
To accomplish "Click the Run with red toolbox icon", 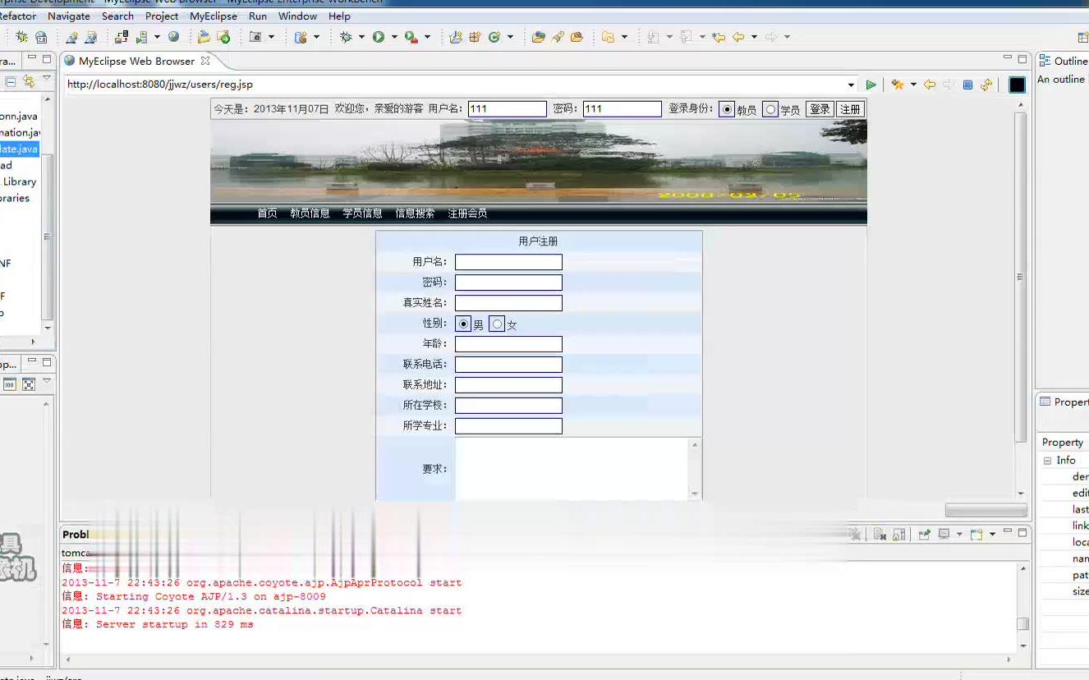I will [411, 37].
